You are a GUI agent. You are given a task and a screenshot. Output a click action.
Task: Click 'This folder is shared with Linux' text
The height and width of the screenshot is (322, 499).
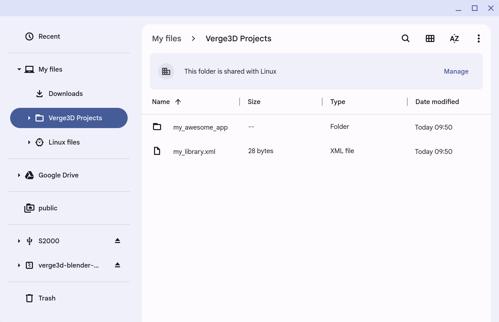(x=230, y=71)
